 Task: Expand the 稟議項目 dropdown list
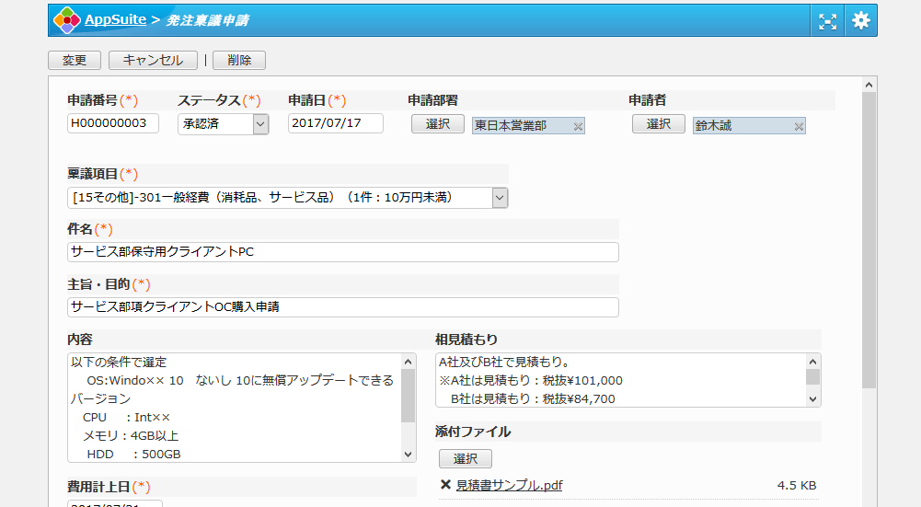click(500, 197)
